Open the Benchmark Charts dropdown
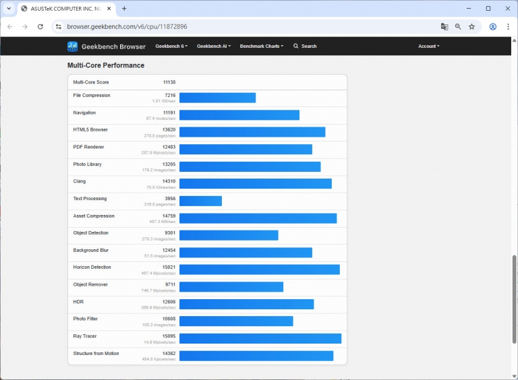Screen dimensions: 518x380 261,46
